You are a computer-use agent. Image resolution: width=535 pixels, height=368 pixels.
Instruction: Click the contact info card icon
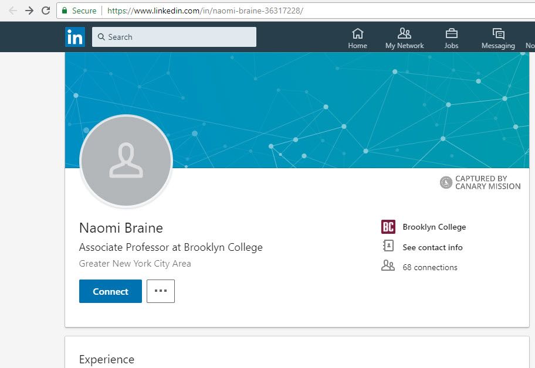388,247
